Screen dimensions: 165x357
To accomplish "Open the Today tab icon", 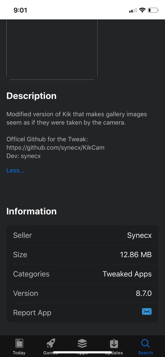I will coord(19,343).
